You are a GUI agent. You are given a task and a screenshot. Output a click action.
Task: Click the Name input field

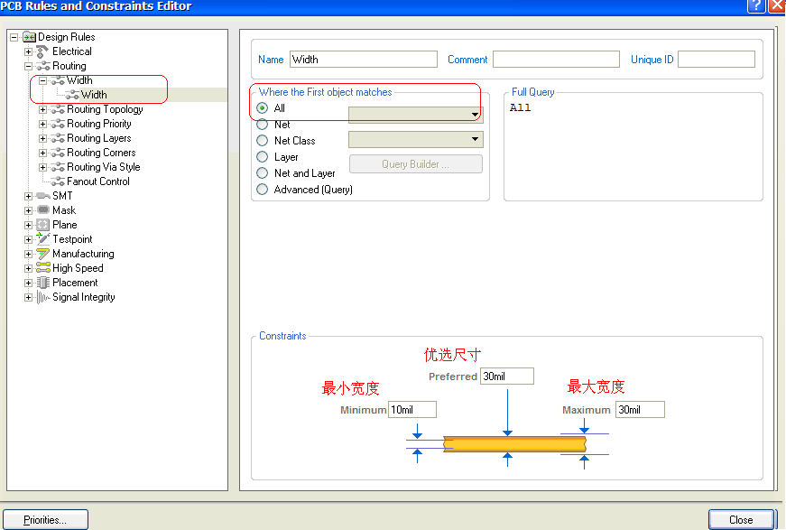tap(364, 60)
